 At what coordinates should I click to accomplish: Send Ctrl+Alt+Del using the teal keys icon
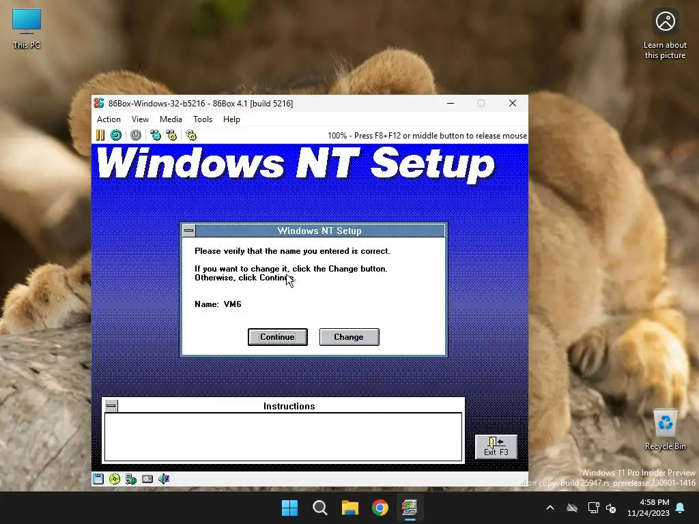click(x=155, y=135)
